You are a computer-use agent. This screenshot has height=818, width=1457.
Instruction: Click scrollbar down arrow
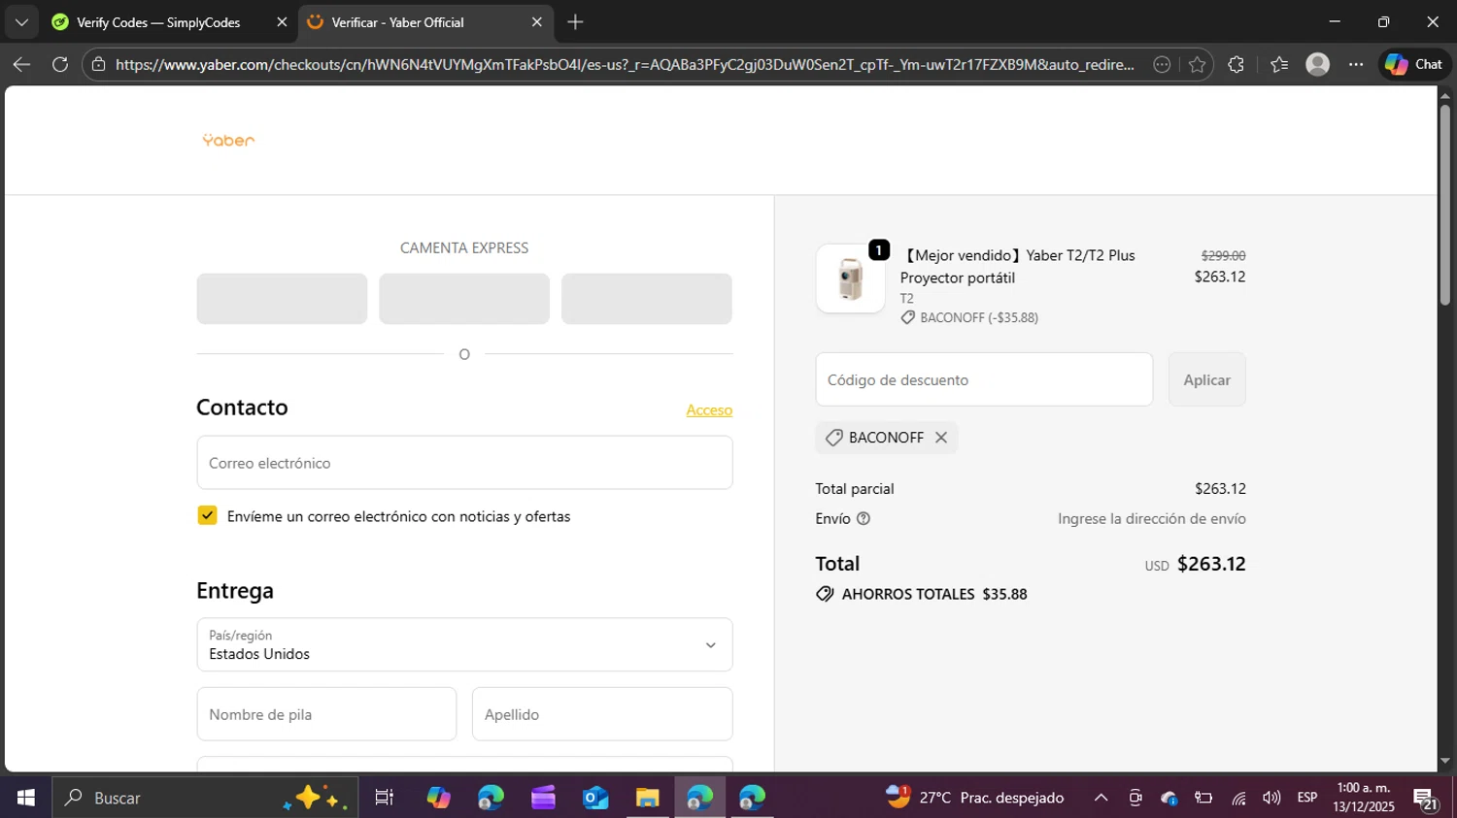pos(1445,762)
